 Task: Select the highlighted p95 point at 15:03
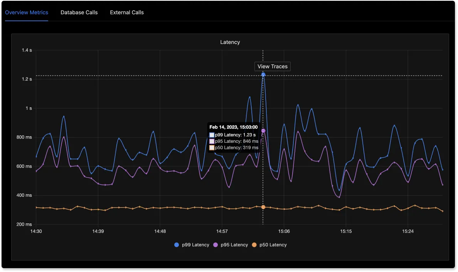(263, 130)
